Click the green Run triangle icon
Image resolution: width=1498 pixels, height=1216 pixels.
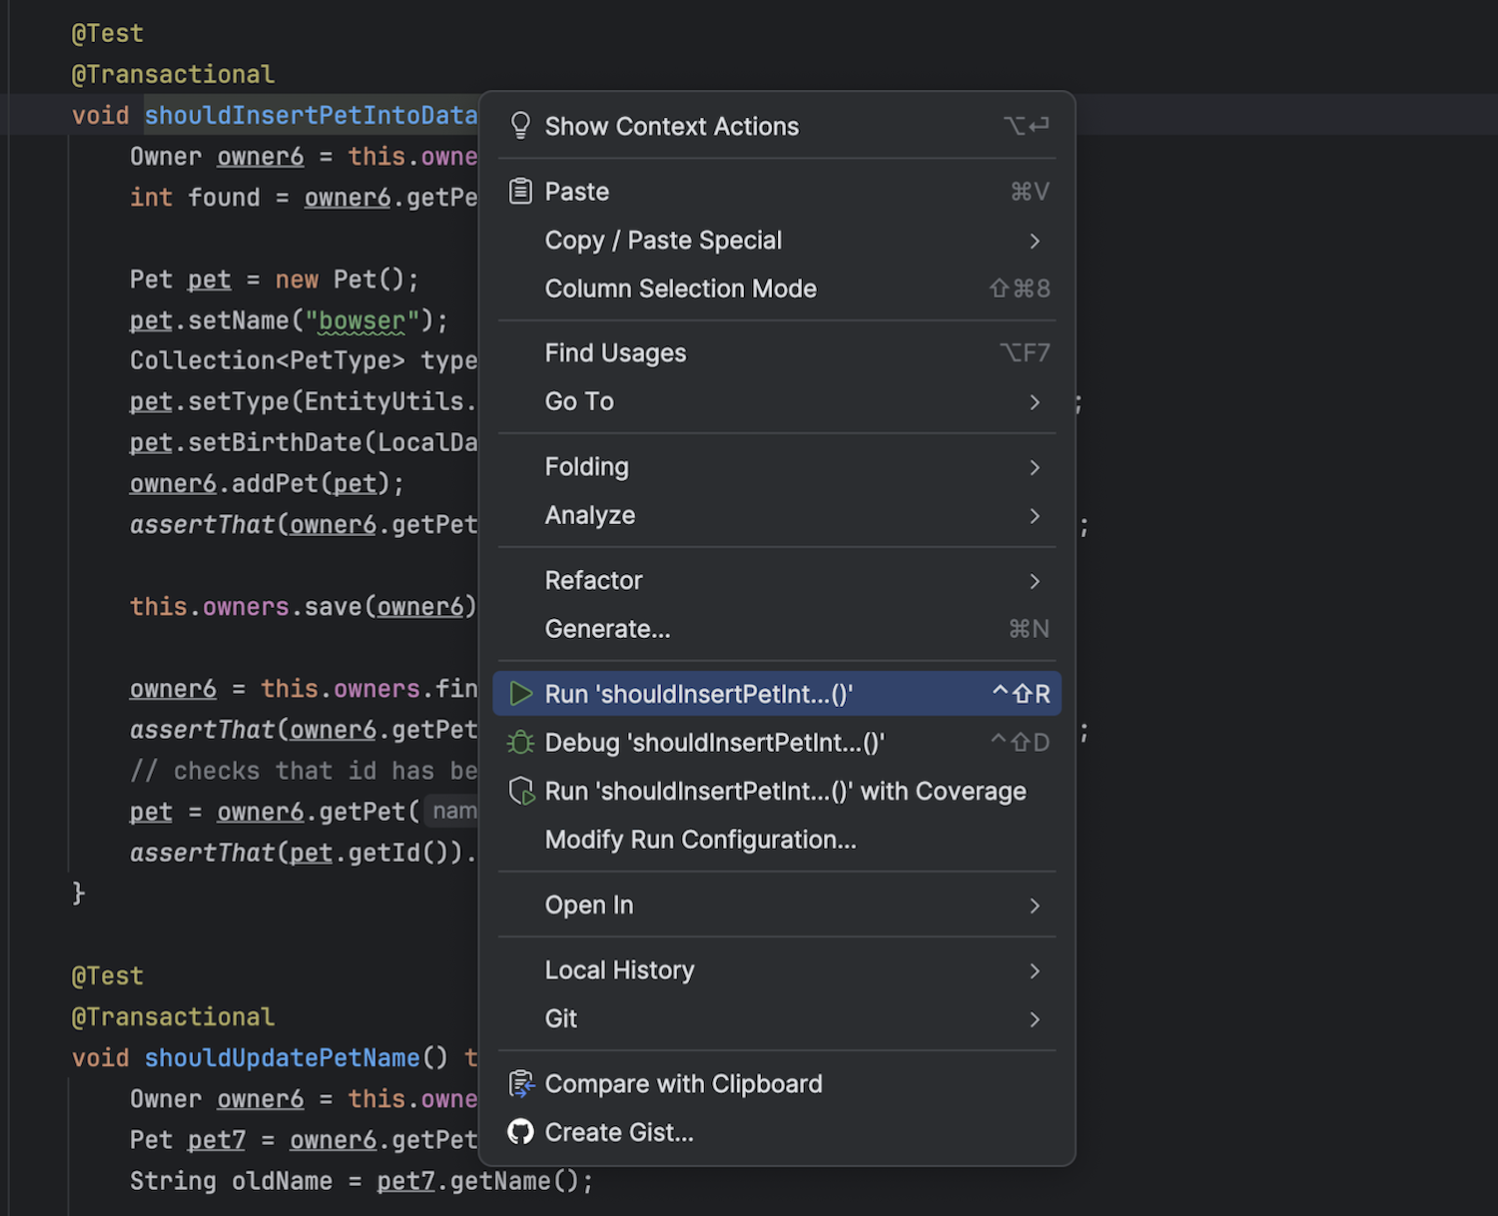coord(520,694)
